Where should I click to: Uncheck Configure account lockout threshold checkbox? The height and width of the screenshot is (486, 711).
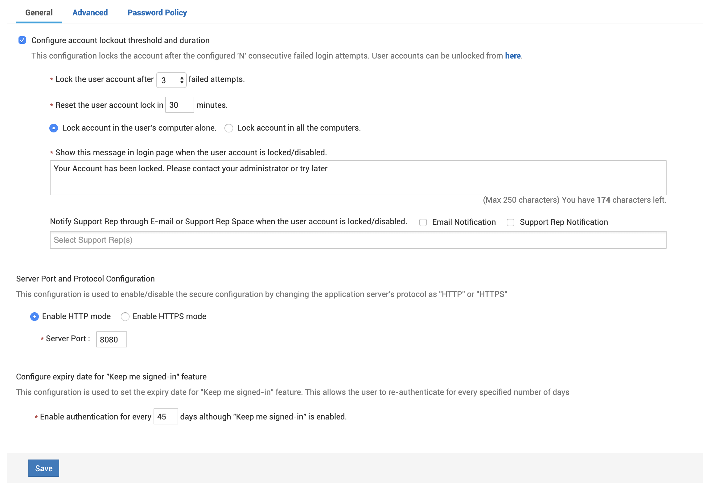(22, 40)
